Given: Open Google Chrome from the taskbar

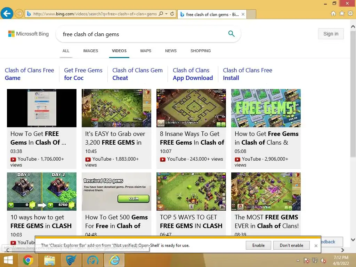Looking at the screenshot, I should [x=28, y=260].
